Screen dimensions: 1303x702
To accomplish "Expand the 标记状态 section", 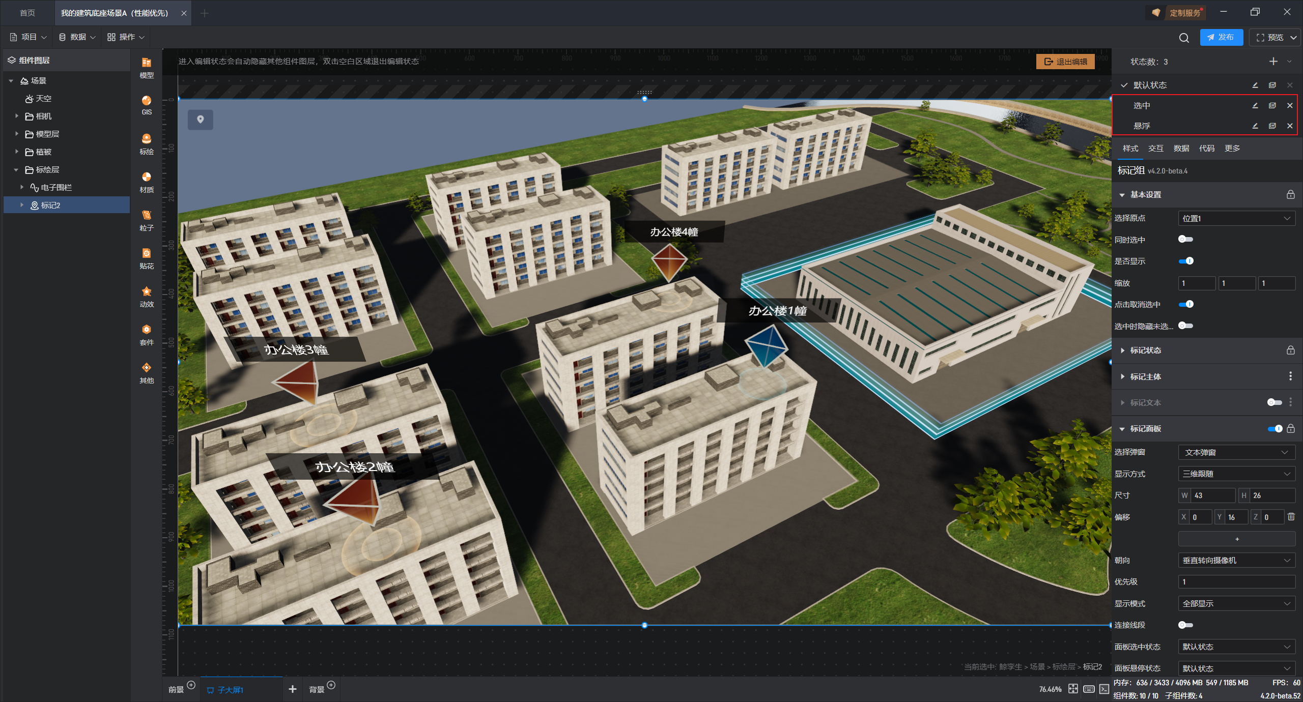I will 1145,350.
